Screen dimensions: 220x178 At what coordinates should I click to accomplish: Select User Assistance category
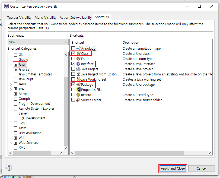point(30,133)
